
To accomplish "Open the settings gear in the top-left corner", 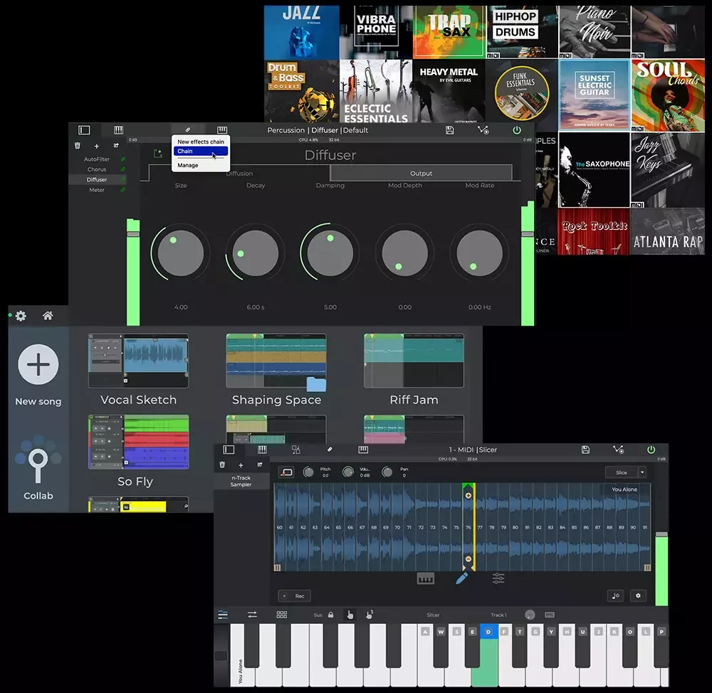I will click(x=20, y=315).
